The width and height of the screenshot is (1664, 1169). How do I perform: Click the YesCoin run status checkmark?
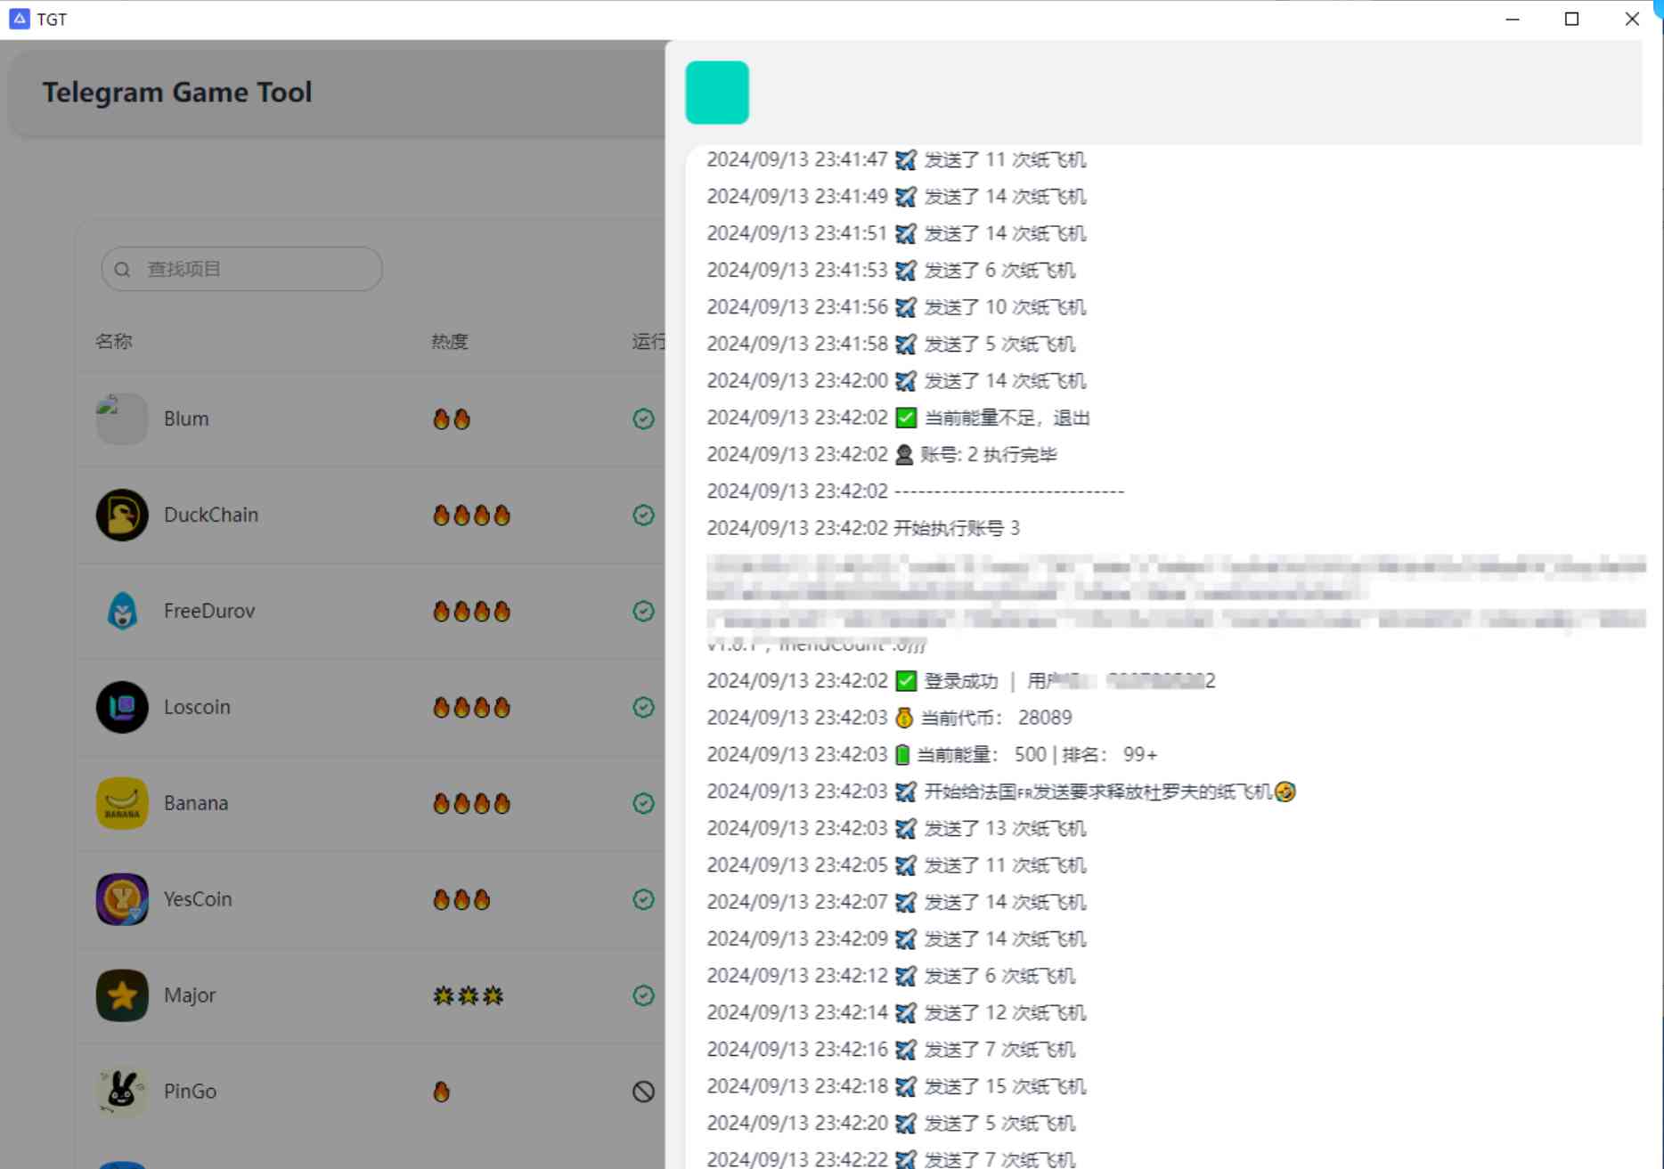click(643, 899)
